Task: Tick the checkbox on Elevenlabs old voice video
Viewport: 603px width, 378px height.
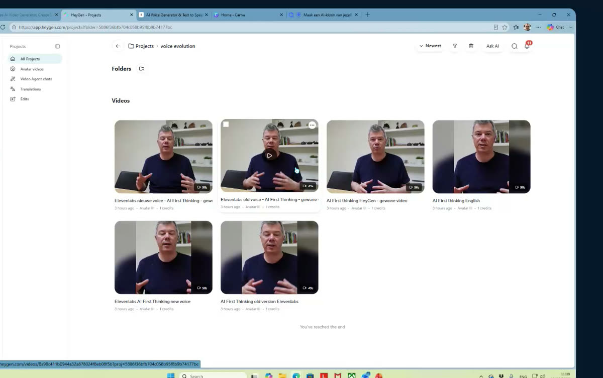Action: 226,124
